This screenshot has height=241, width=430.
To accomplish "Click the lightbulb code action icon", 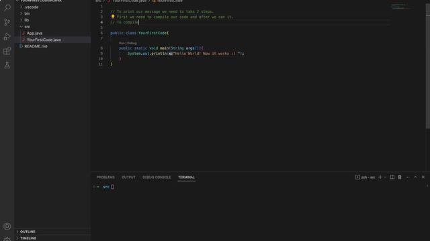I will click(x=113, y=17).
